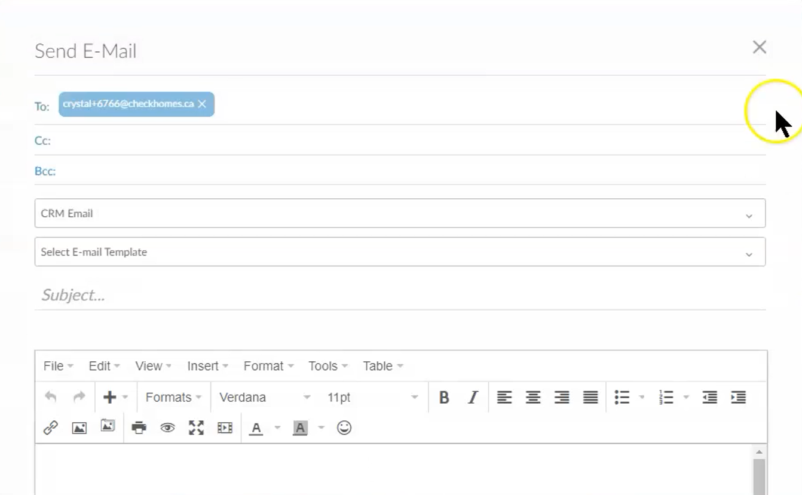This screenshot has height=495, width=802.
Task: Increase indent of text
Action: (x=738, y=398)
